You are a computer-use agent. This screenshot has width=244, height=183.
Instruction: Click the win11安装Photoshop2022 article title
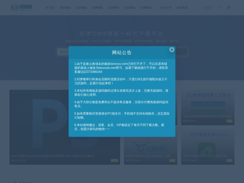pyautogui.click(x=52, y=156)
